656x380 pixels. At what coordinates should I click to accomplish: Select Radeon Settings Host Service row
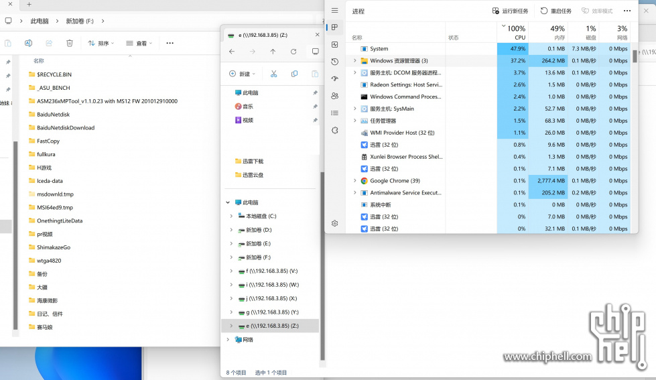pyautogui.click(x=489, y=84)
